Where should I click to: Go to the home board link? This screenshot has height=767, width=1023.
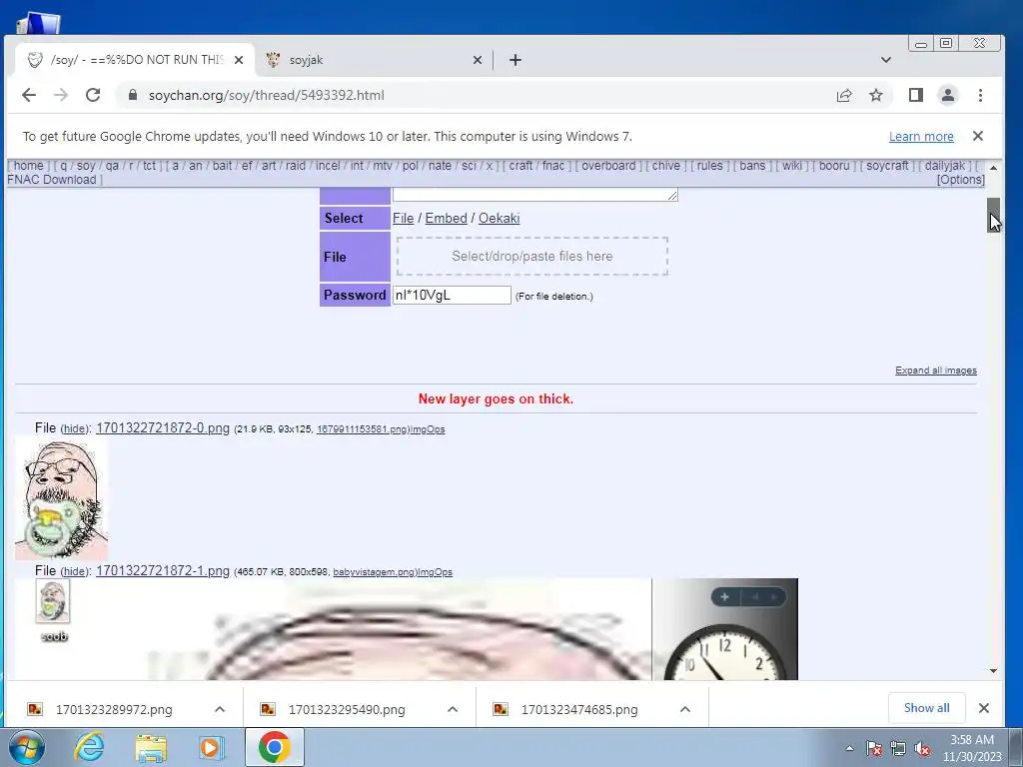(28, 166)
